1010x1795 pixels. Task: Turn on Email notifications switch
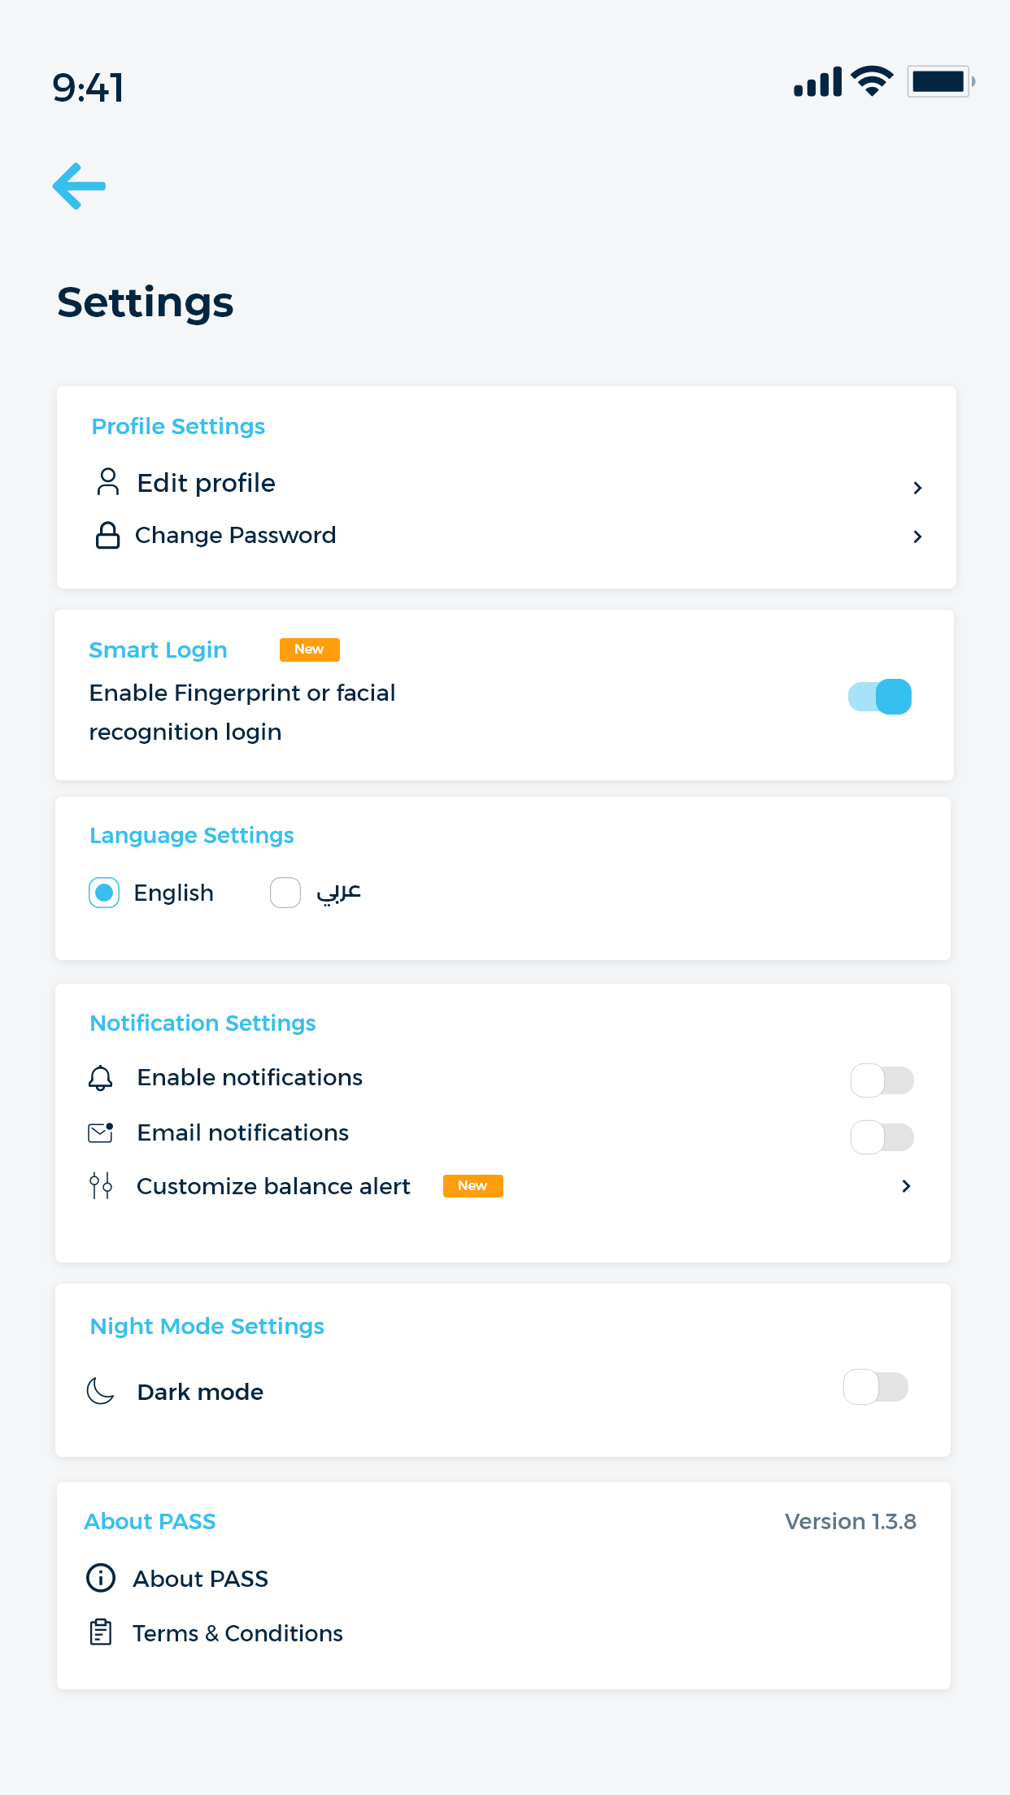(x=882, y=1137)
